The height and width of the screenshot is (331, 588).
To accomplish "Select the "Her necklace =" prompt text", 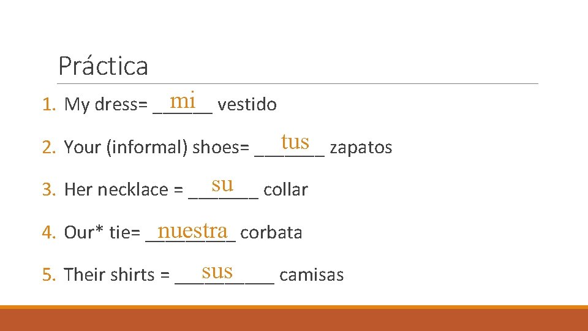I will tap(124, 190).
